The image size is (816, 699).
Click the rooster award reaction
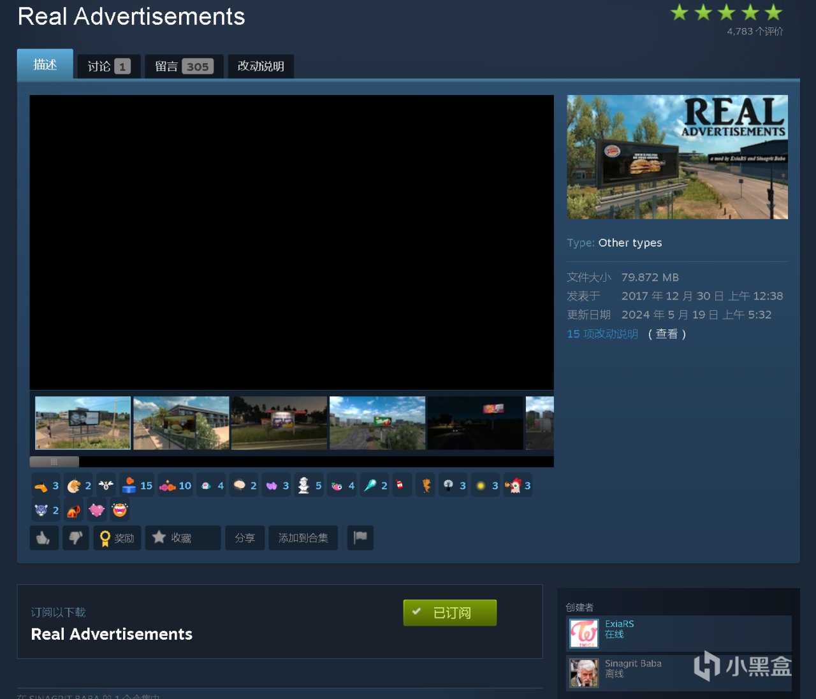[x=518, y=486]
